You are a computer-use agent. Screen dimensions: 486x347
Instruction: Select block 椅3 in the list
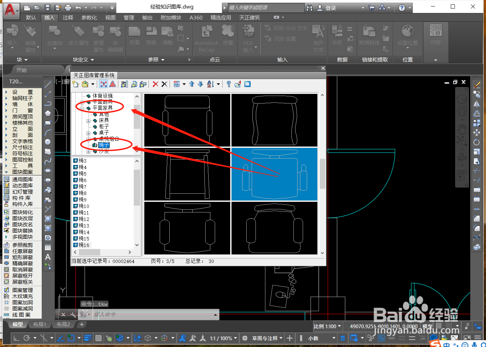click(x=80, y=161)
